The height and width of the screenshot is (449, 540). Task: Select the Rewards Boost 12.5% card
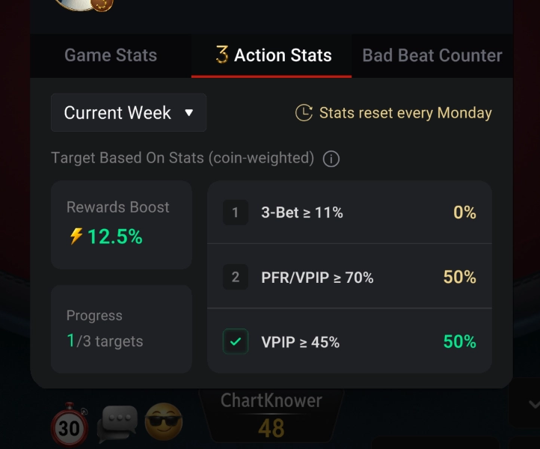tap(122, 224)
